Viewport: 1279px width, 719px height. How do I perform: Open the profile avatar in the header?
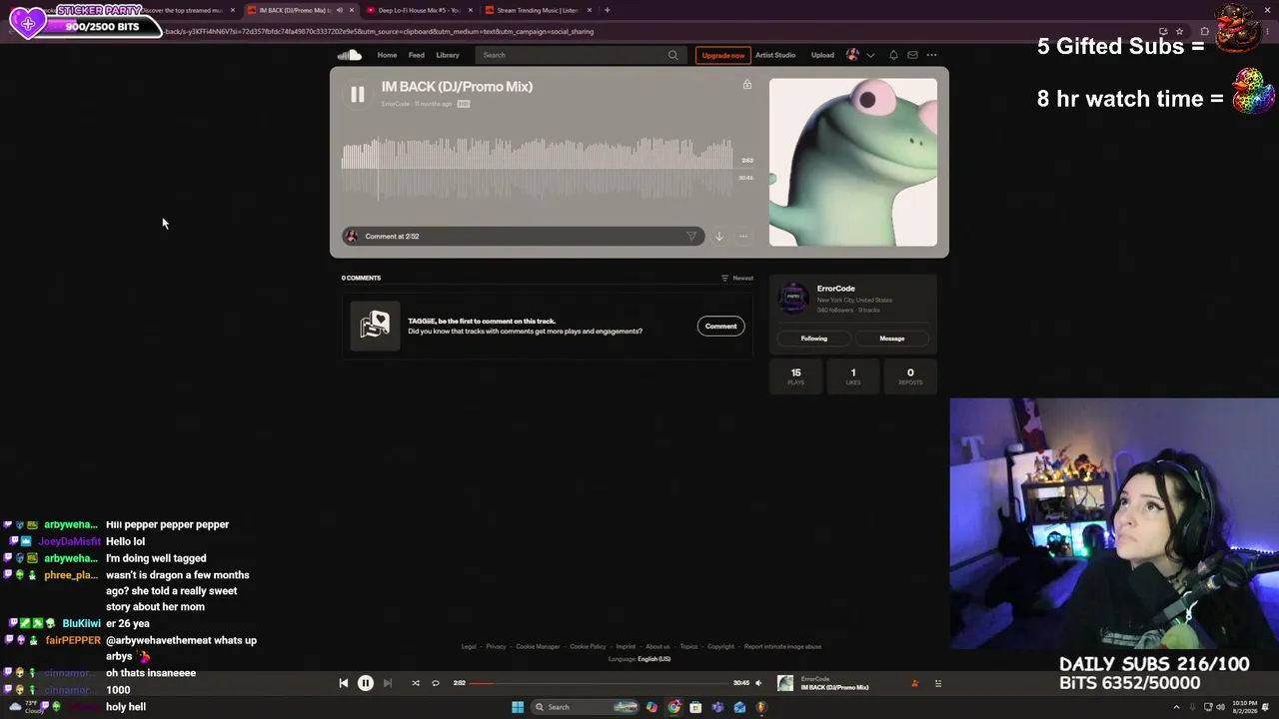[852, 55]
